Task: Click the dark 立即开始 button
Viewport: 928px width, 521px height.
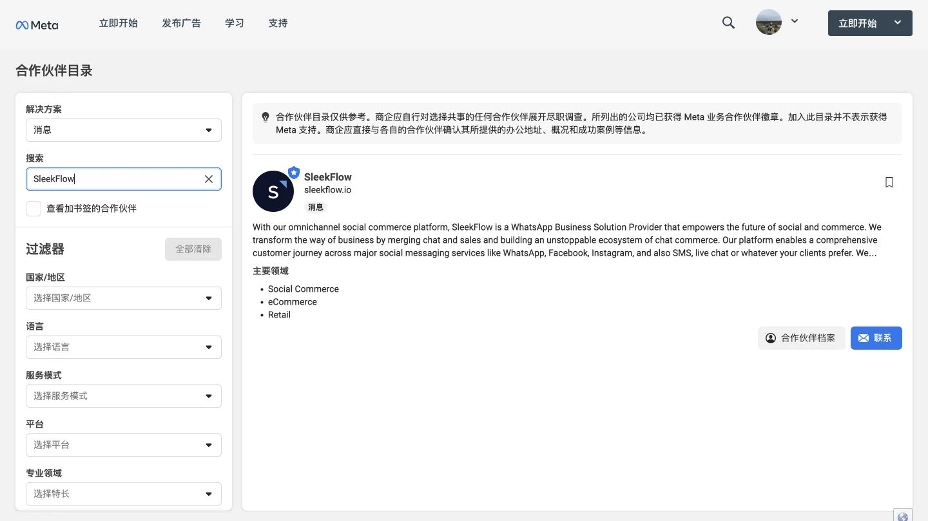Action: click(870, 23)
